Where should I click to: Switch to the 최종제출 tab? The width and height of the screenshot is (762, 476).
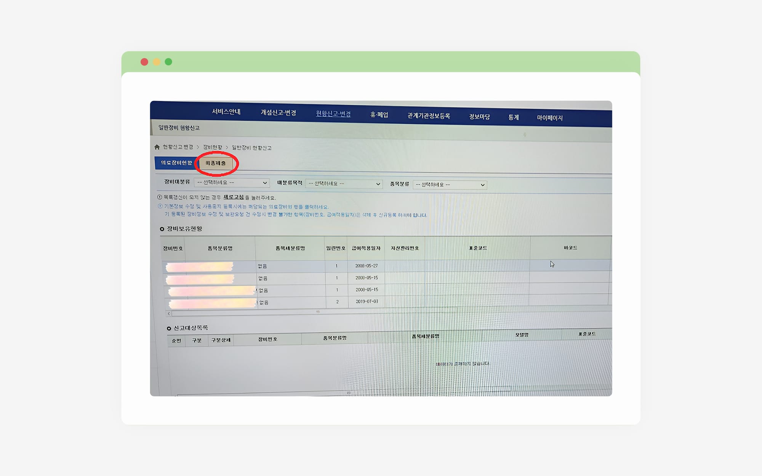coord(216,163)
